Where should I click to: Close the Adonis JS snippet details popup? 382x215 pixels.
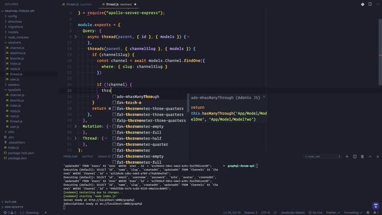[x=264, y=97]
